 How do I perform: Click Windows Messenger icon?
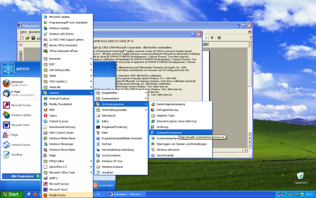tap(45, 144)
